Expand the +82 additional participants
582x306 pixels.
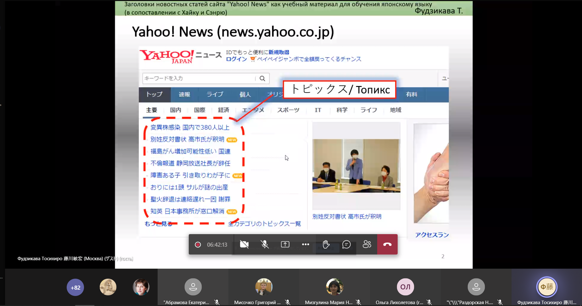75,287
